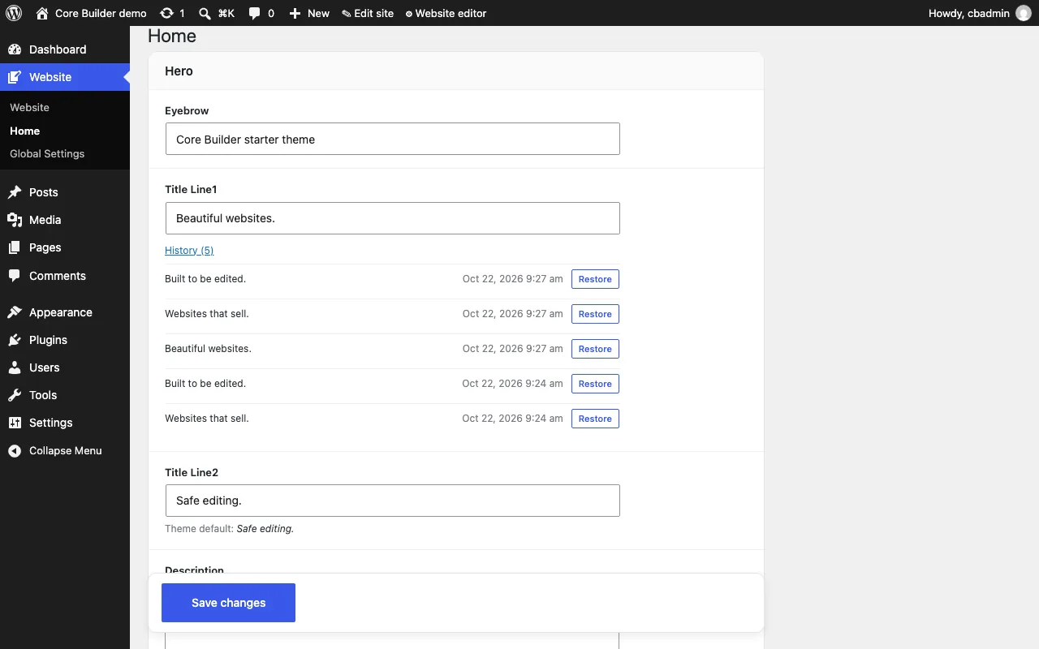The image size is (1039, 649).
Task: Focus the Eyebrow input field
Action: (393, 139)
